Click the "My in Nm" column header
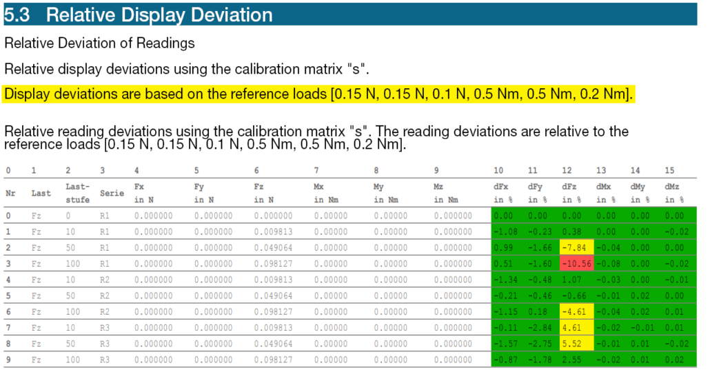The height and width of the screenshot is (372, 710). (386, 194)
